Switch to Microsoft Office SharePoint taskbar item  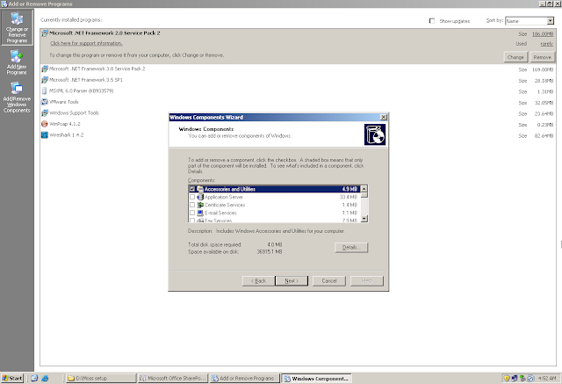click(173, 378)
